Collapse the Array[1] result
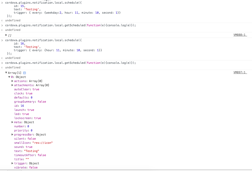252x171 pixels. pos(6,73)
